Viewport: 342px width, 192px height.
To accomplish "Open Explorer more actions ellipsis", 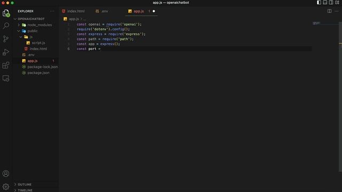I will (52, 11).
